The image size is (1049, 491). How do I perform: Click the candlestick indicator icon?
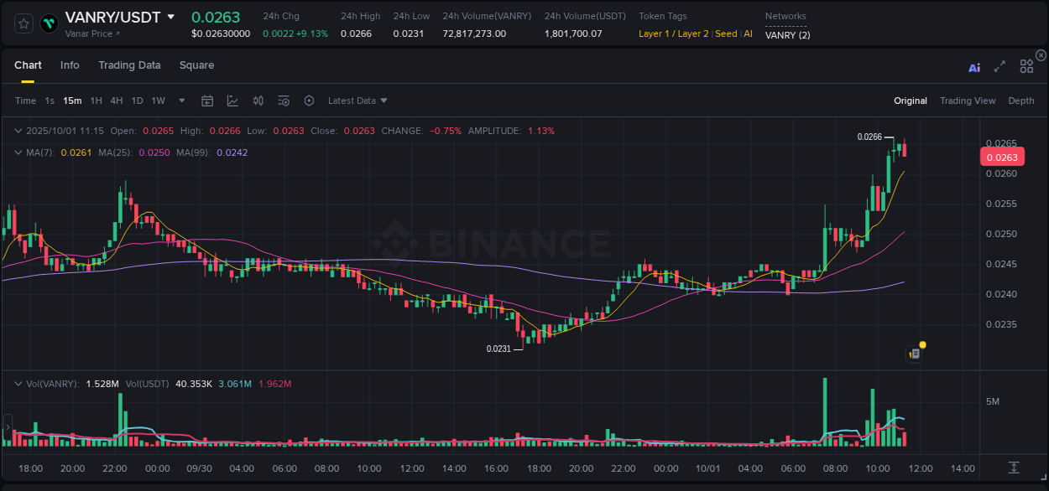point(258,101)
